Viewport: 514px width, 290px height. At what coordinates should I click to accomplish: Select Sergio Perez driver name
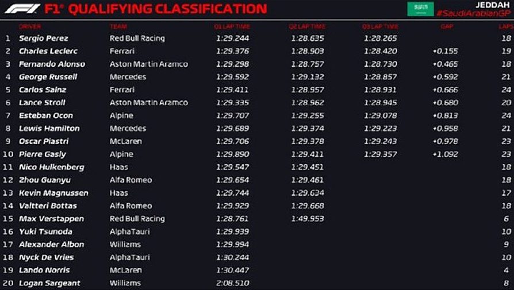pyautogui.click(x=44, y=38)
